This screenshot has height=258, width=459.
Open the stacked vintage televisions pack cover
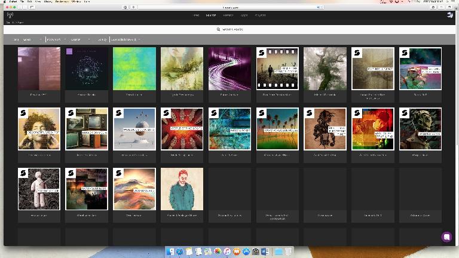(x=87, y=129)
